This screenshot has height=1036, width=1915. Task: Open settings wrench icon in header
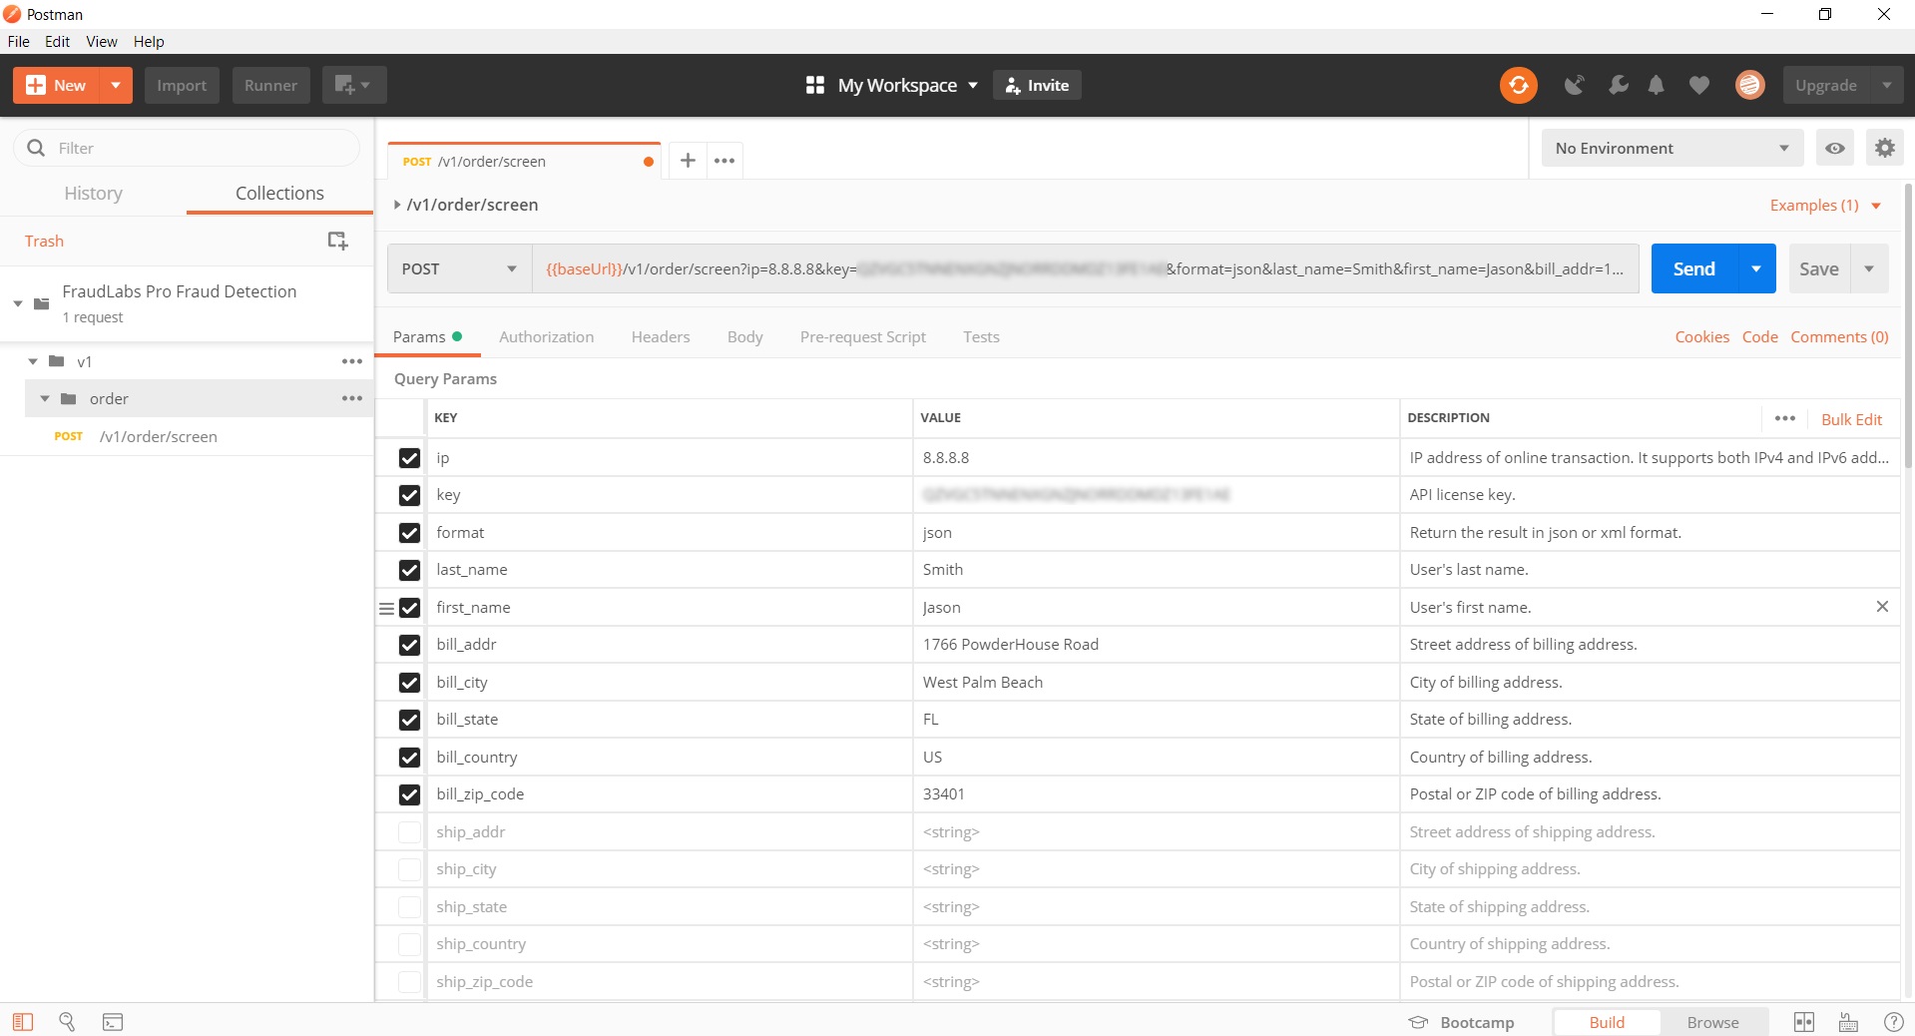coord(1618,86)
